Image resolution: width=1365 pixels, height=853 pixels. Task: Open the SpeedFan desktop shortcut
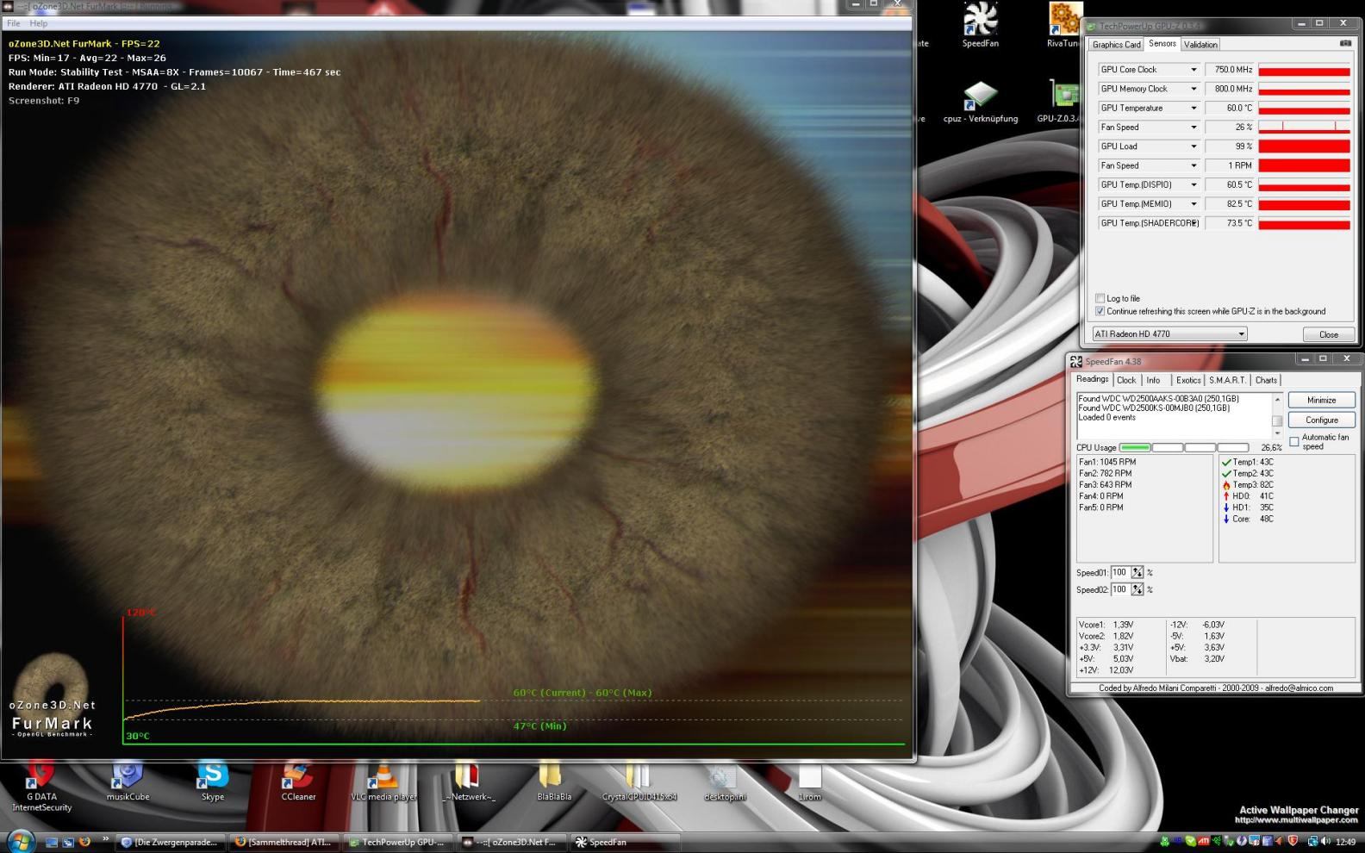pyautogui.click(x=981, y=25)
